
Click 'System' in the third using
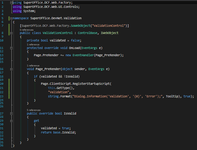29,11
